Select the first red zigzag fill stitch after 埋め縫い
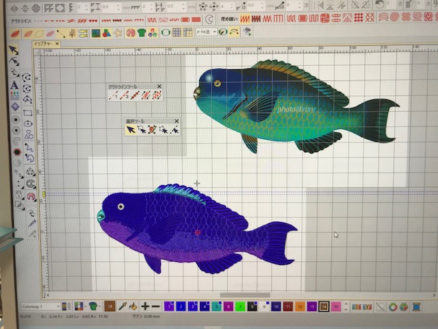This screenshot has height=329, width=438. click(245, 19)
